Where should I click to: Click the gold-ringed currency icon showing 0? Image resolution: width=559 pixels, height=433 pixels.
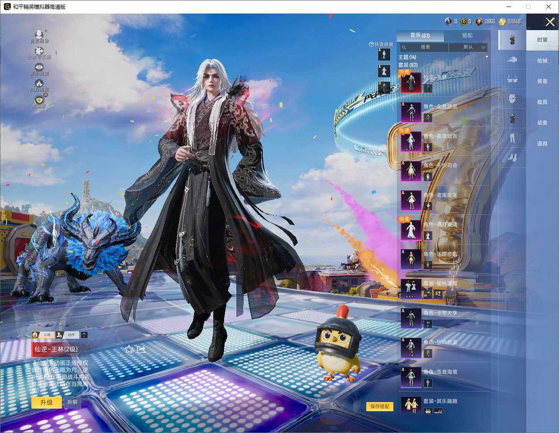click(464, 21)
